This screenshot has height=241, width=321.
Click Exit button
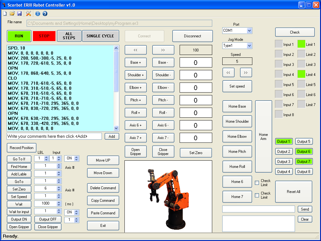click(103, 226)
